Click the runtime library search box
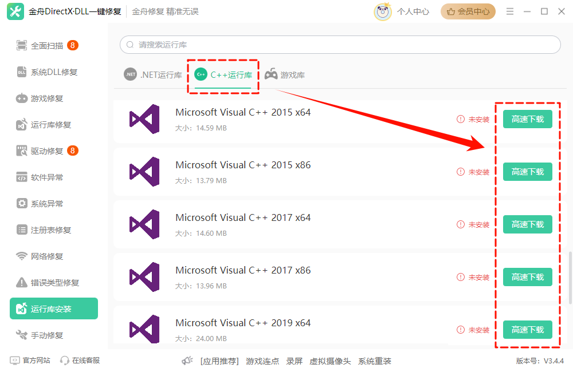 coord(339,45)
